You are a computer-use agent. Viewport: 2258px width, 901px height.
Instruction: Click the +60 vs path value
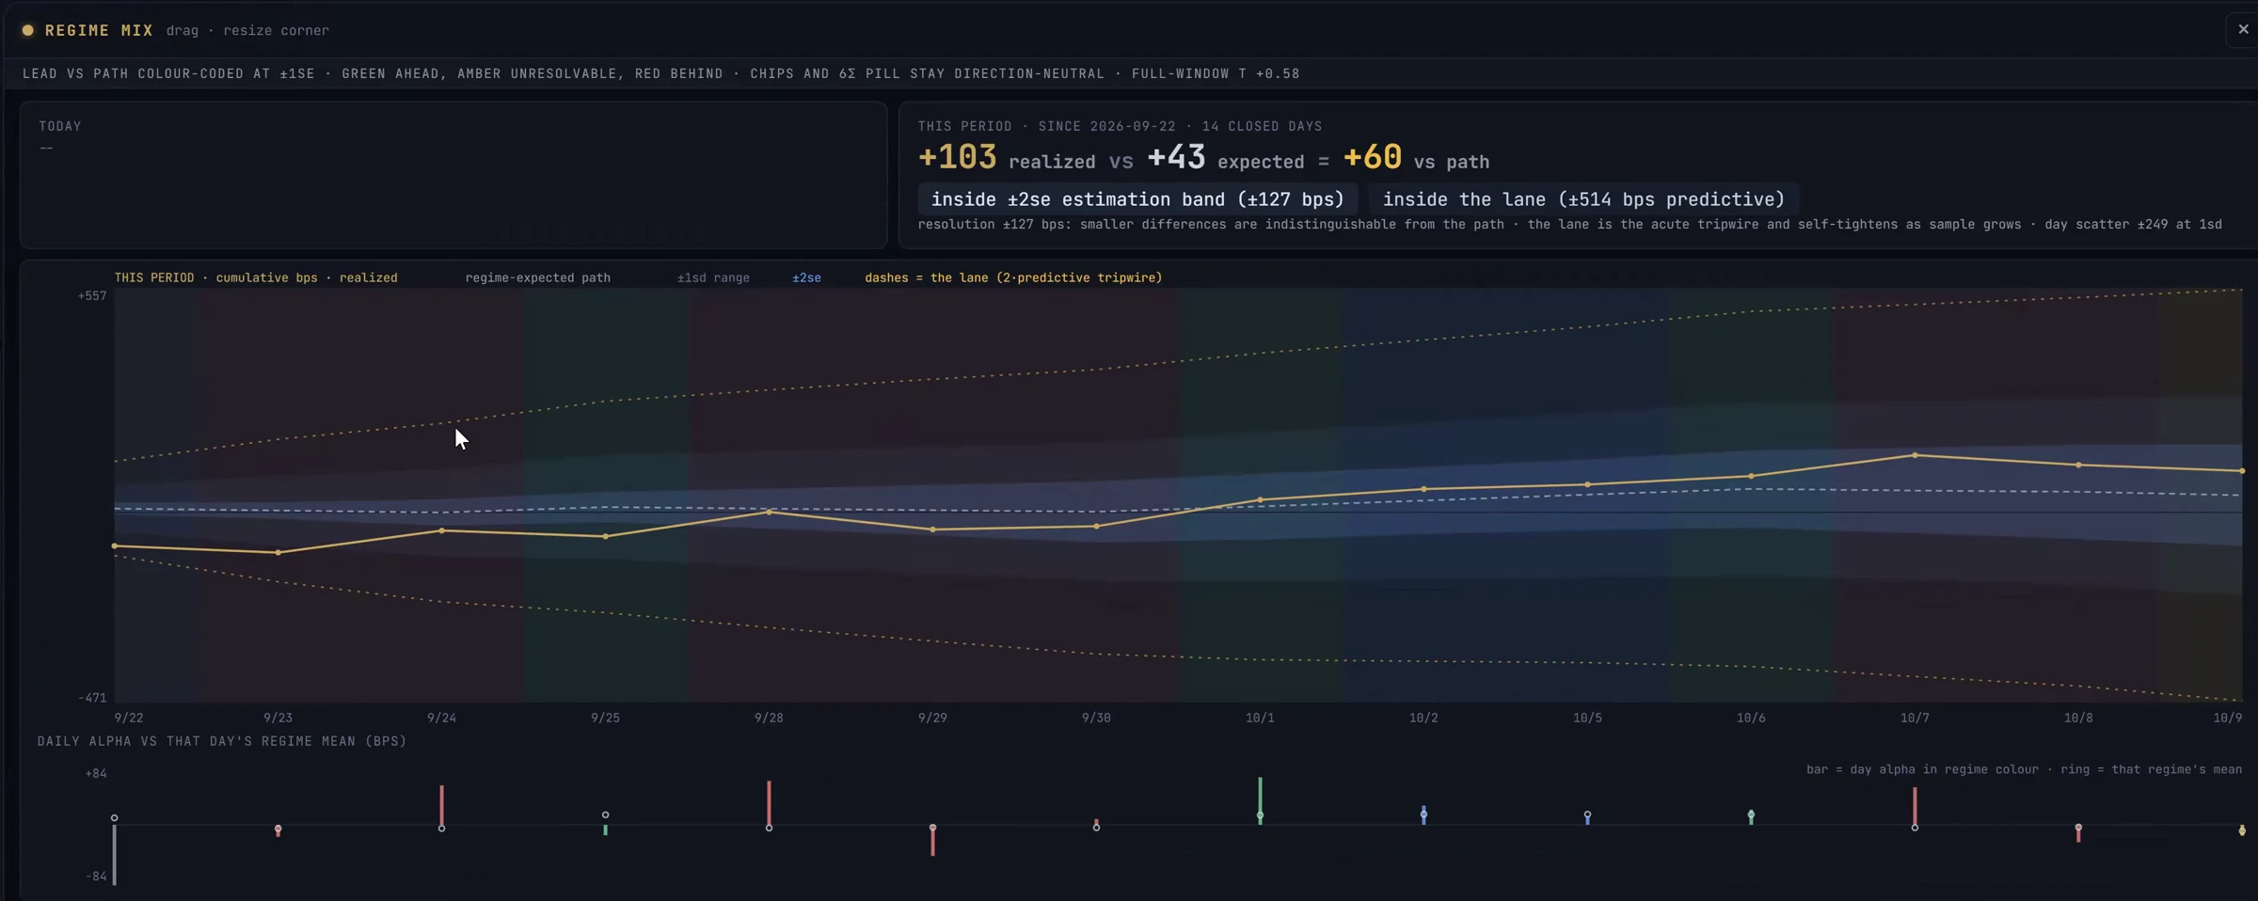pyautogui.click(x=1372, y=157)
